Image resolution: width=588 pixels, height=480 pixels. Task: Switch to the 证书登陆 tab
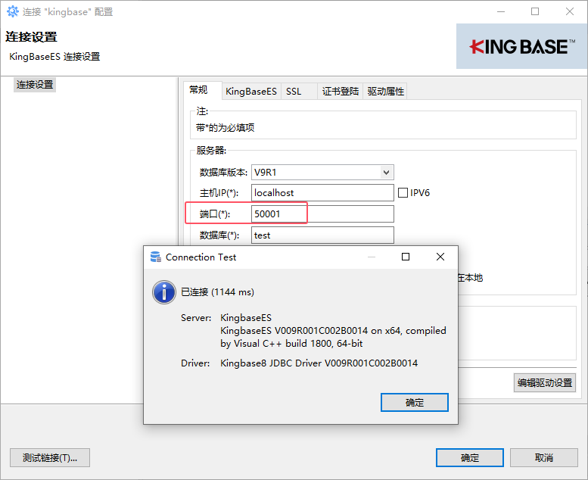point(341,91)
